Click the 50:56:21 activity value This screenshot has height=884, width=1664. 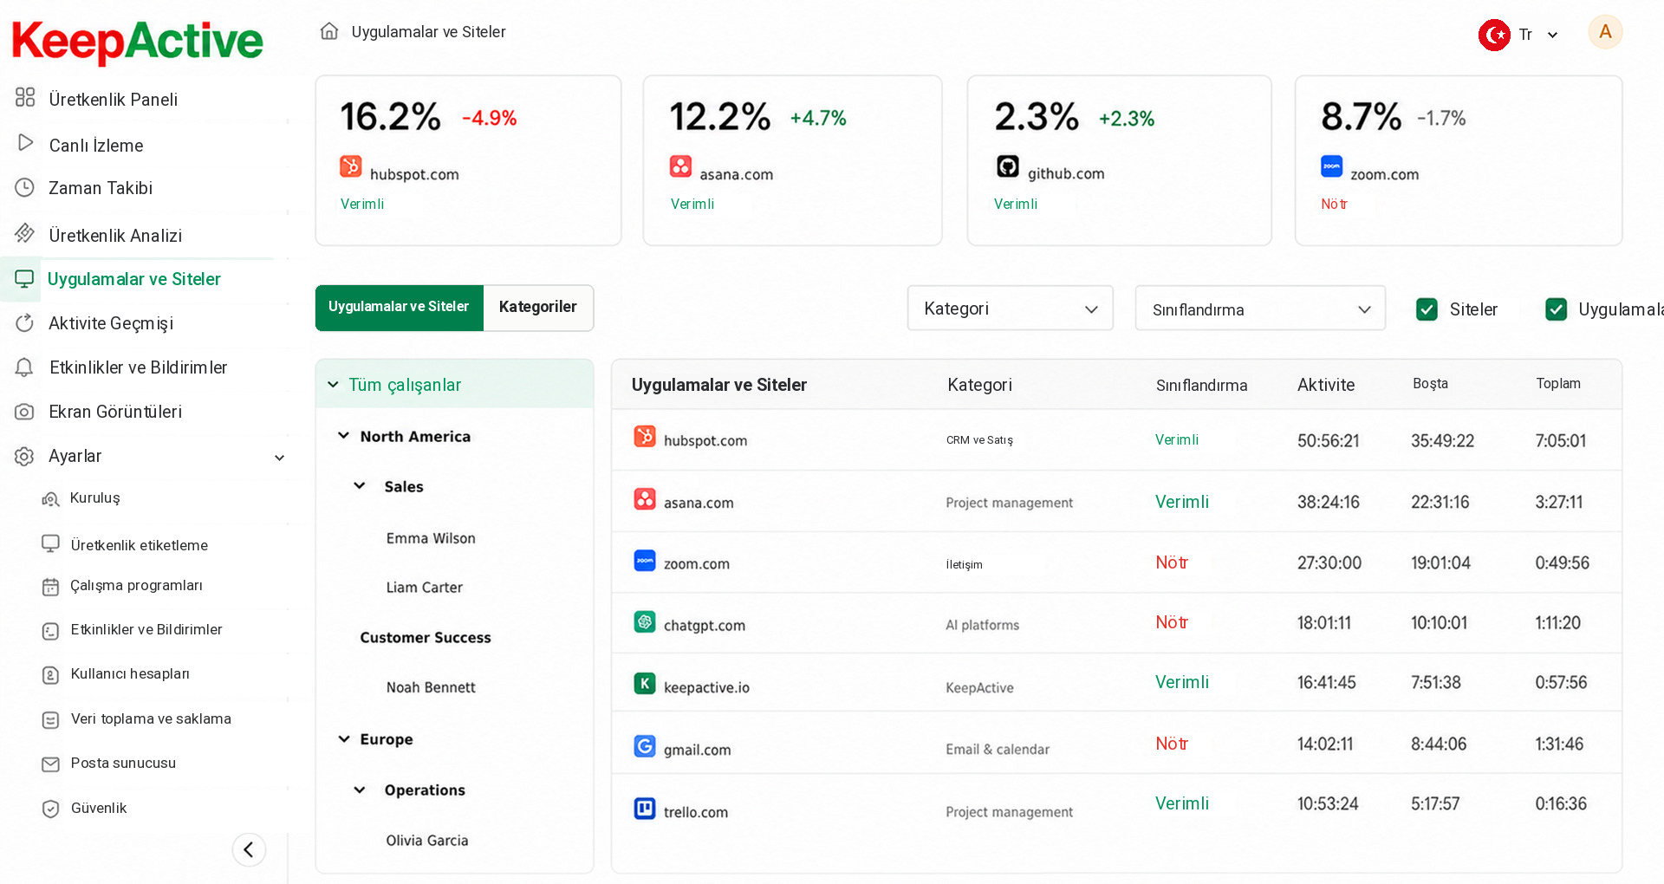[1329, 440]
